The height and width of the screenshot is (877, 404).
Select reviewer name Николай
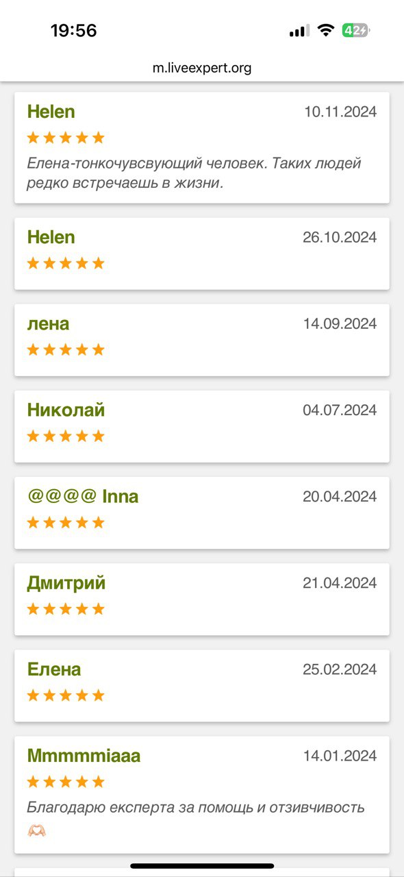point(66,410)
